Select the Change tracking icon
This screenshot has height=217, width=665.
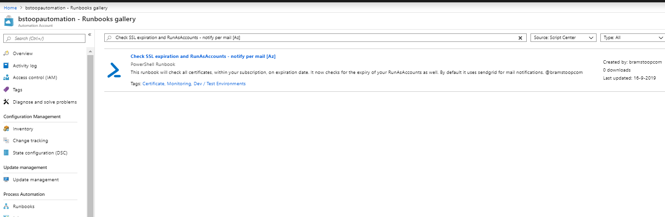[x=6, y=140]
